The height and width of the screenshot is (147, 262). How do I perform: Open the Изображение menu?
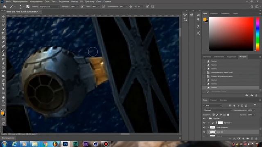pyautogui.click(x=36, y=2)
